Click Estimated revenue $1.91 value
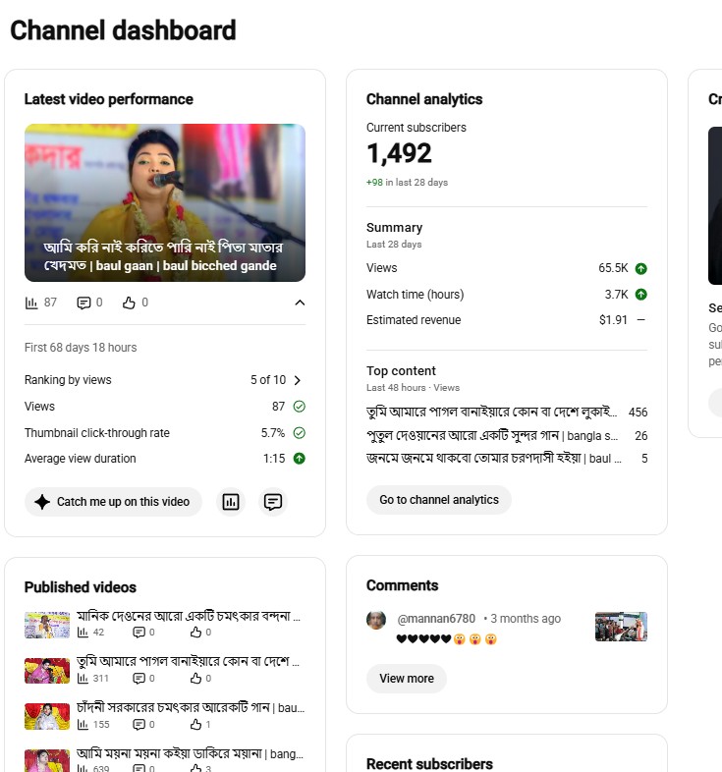The height and width of the screenshot is (772, 722). point(613,320)
